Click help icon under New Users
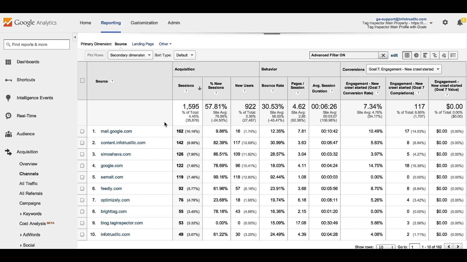The height and width of the screenshot is (262, 467). point(244,91)
